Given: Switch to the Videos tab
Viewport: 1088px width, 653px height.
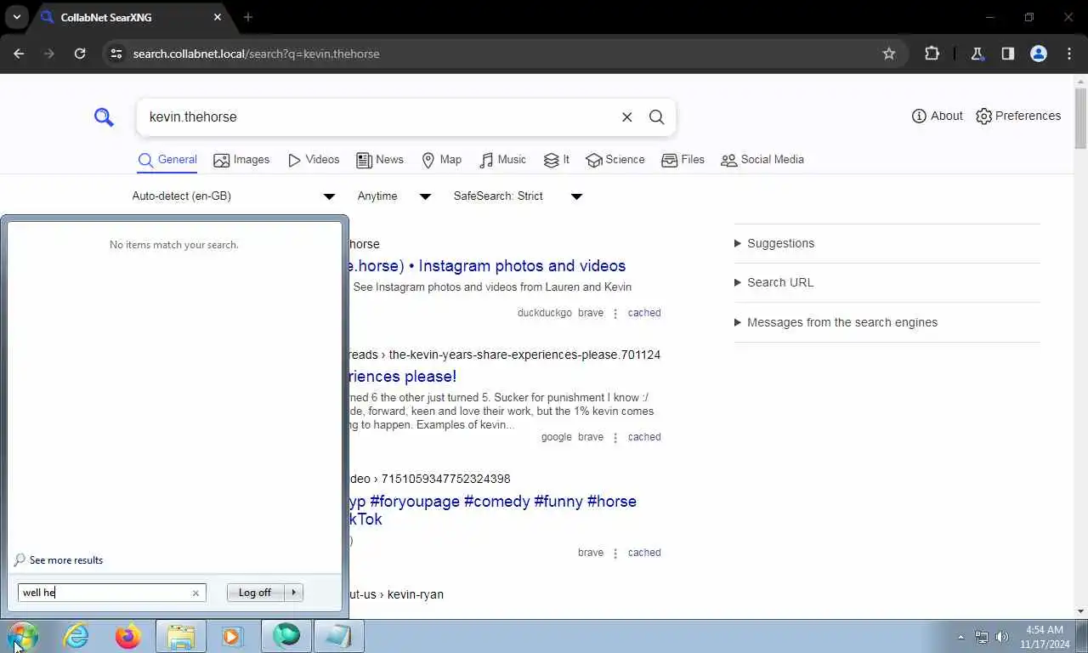Looking at the screenshot, I should tap(314, 160).
